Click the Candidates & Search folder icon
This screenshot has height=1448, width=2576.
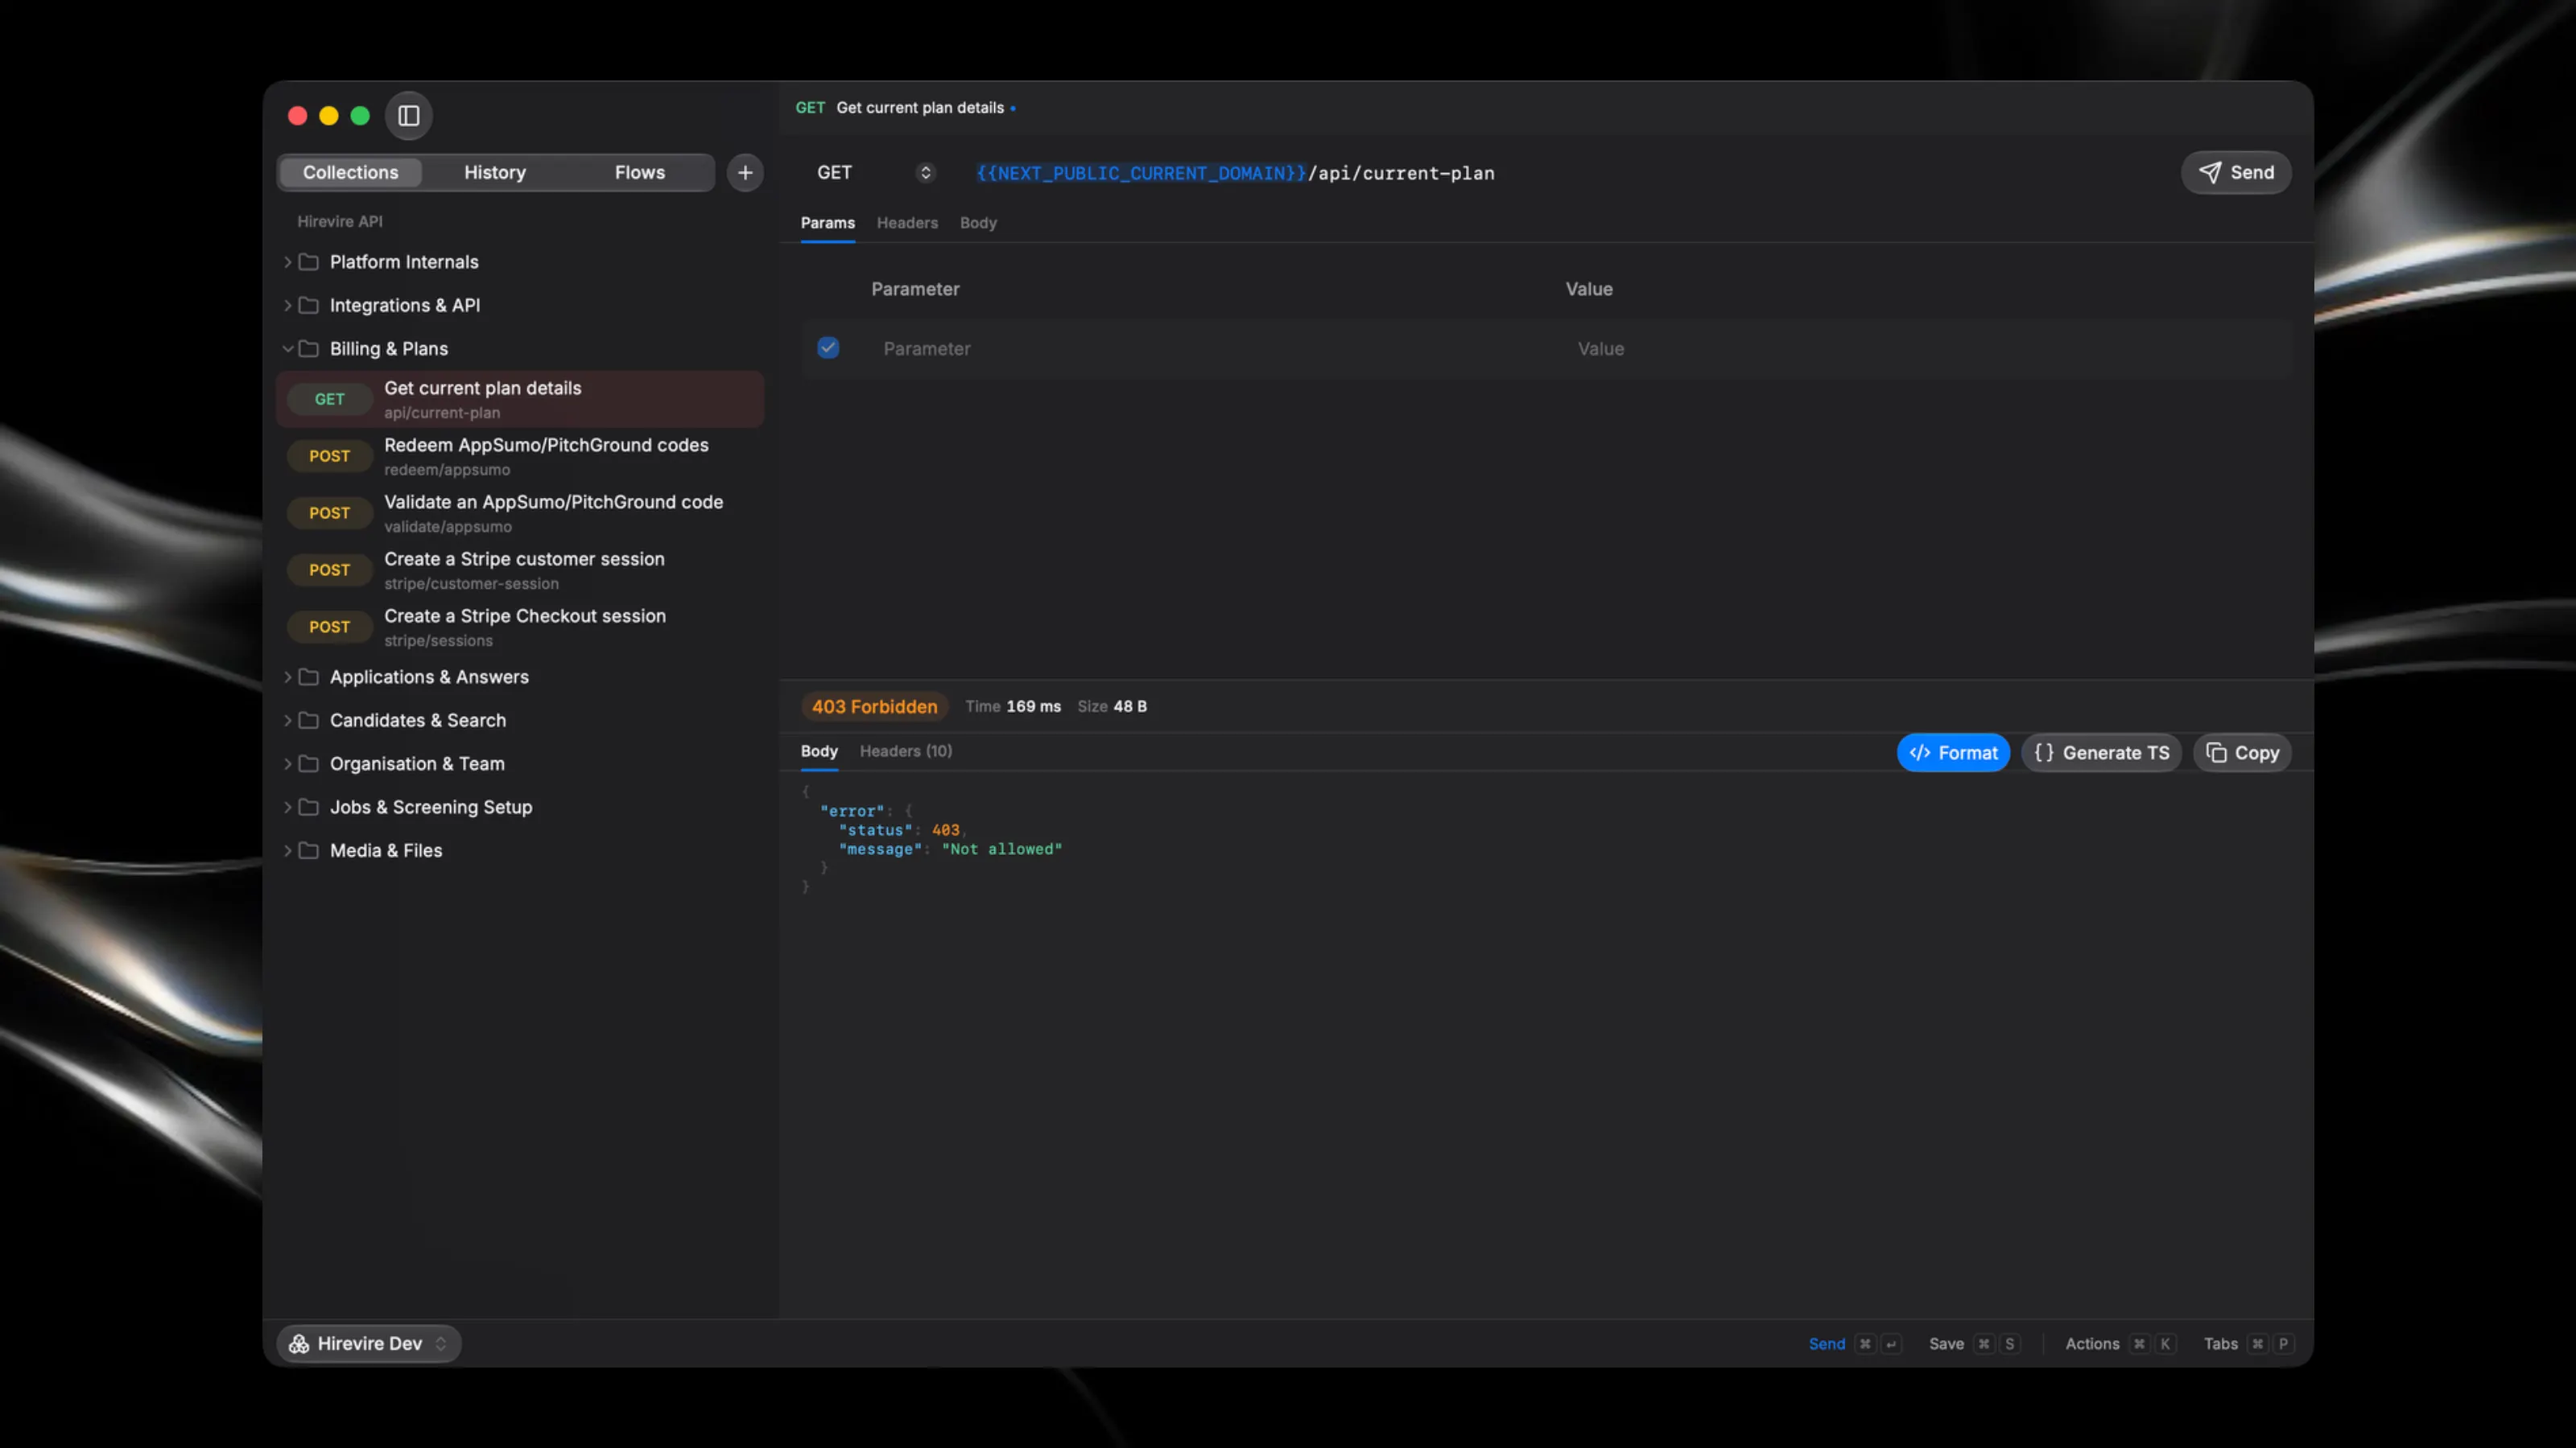coord(309,721)
